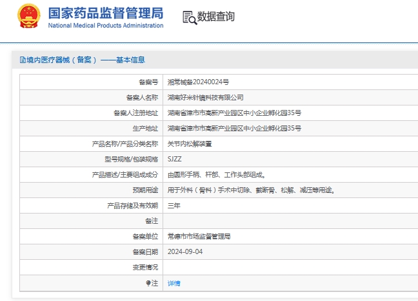Select description 由圆形手柄、杆部、工作头部组成
418x301 pixels.
pyautogui.click(x=217, y=175)
